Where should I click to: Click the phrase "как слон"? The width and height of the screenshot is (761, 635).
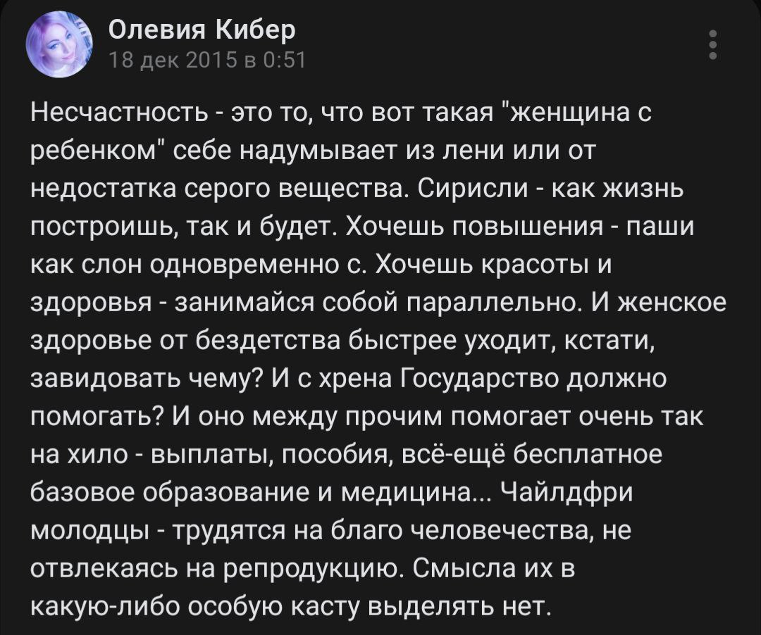[87, 265]
